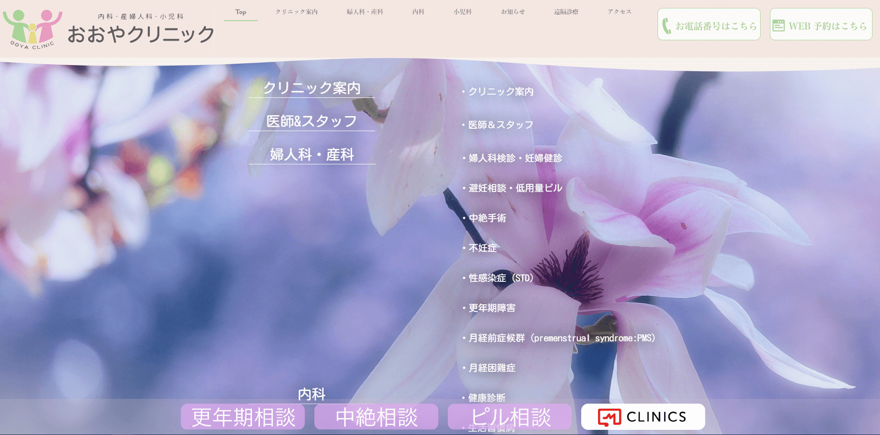Click the large 医師&スタッフ heading link
Viewport: 880px width, 435px height.
click(311, 121)
